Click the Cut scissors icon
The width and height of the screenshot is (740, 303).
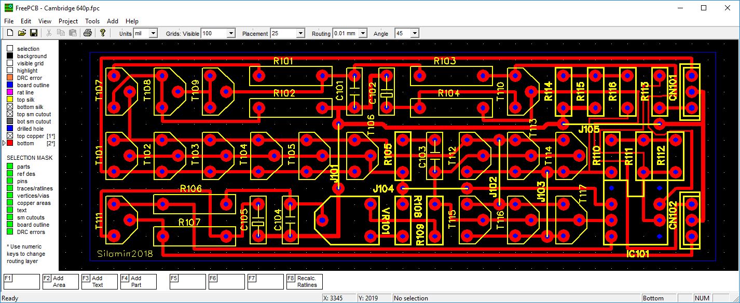coord(49,33)
